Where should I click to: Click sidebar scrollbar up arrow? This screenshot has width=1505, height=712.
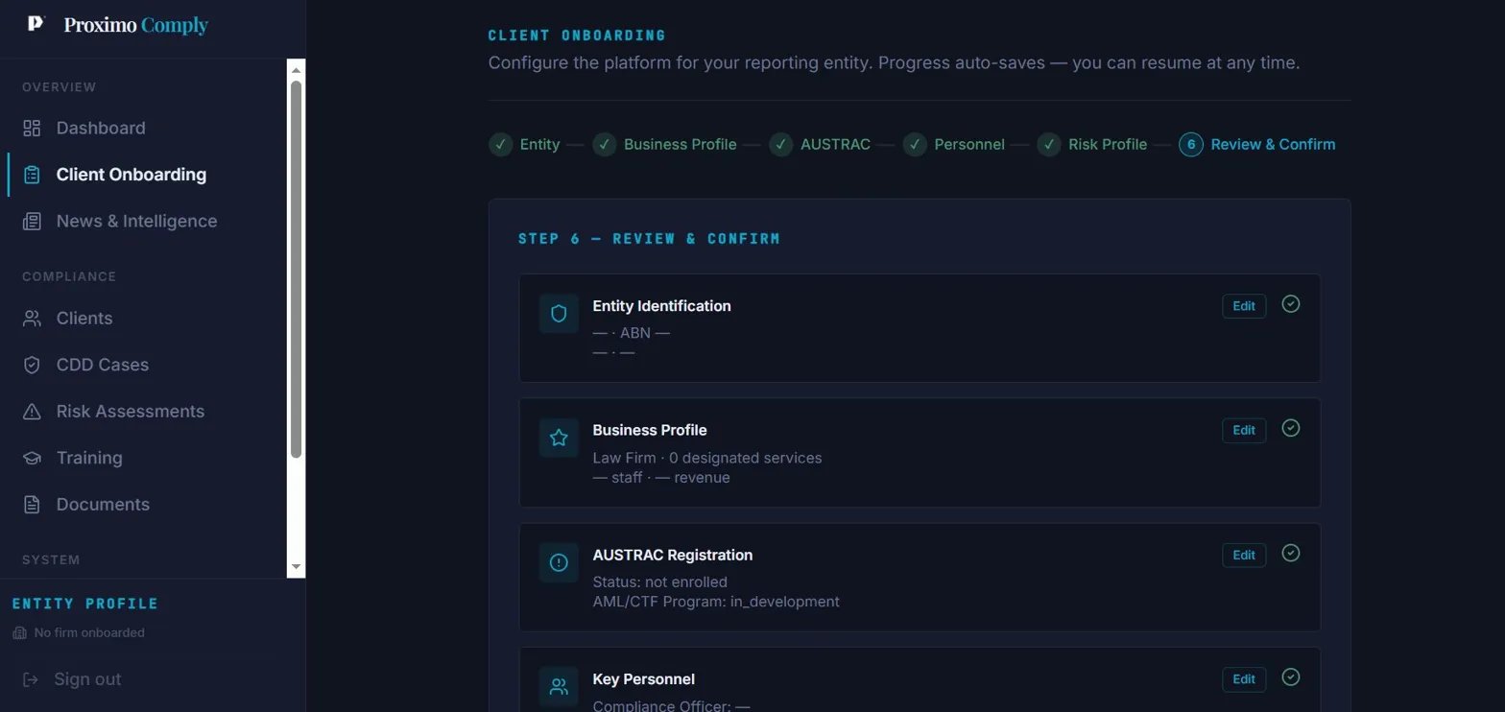coord(296,70)
